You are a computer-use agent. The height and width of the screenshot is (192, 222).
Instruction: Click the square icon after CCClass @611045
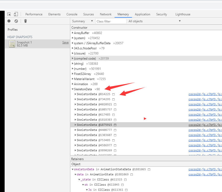[122, 185]
